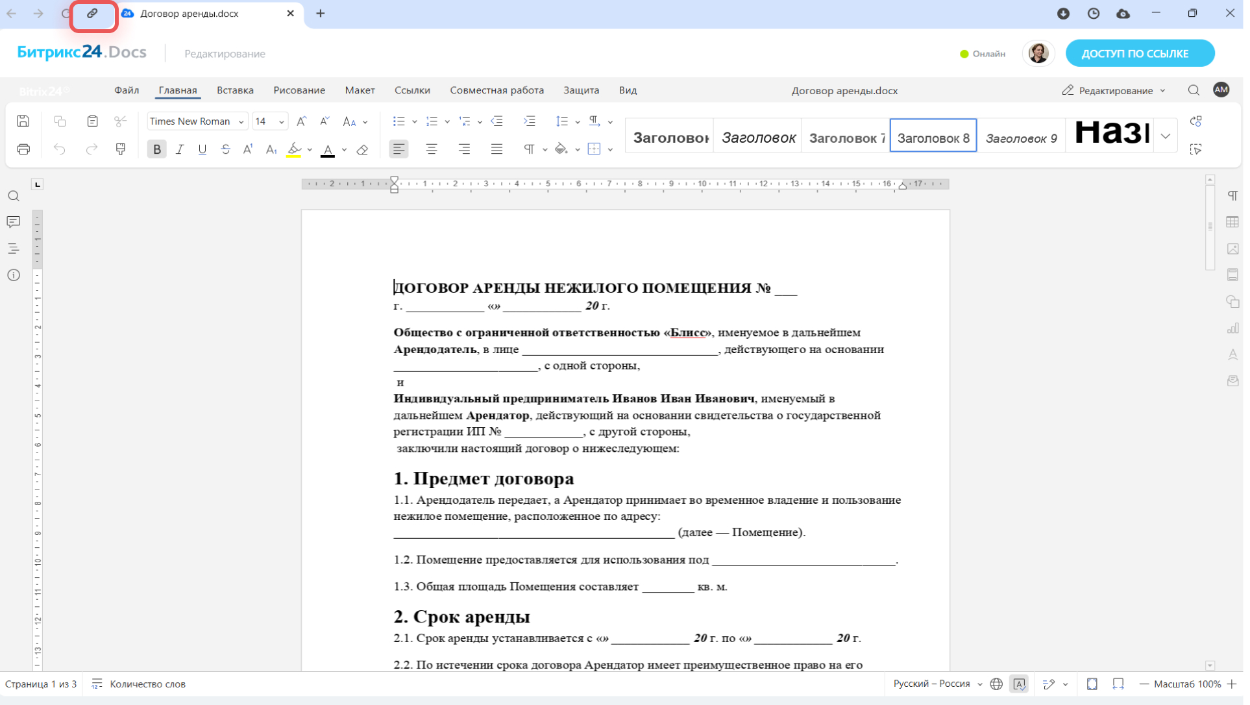Expand the heading styles gallery
Viewport: 1250px width, 705px height.
(x=1166, y=136)
